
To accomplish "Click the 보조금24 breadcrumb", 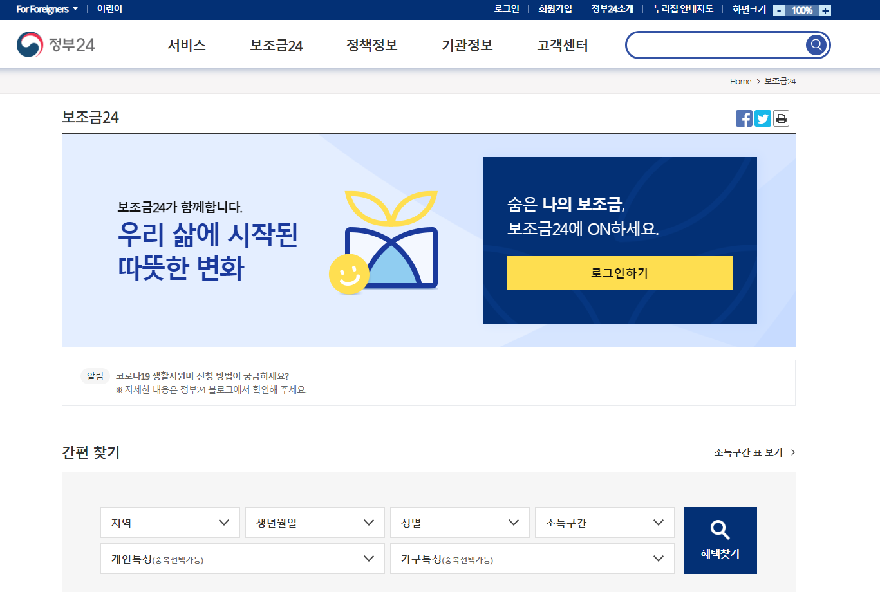I will [x=780, y=81].
